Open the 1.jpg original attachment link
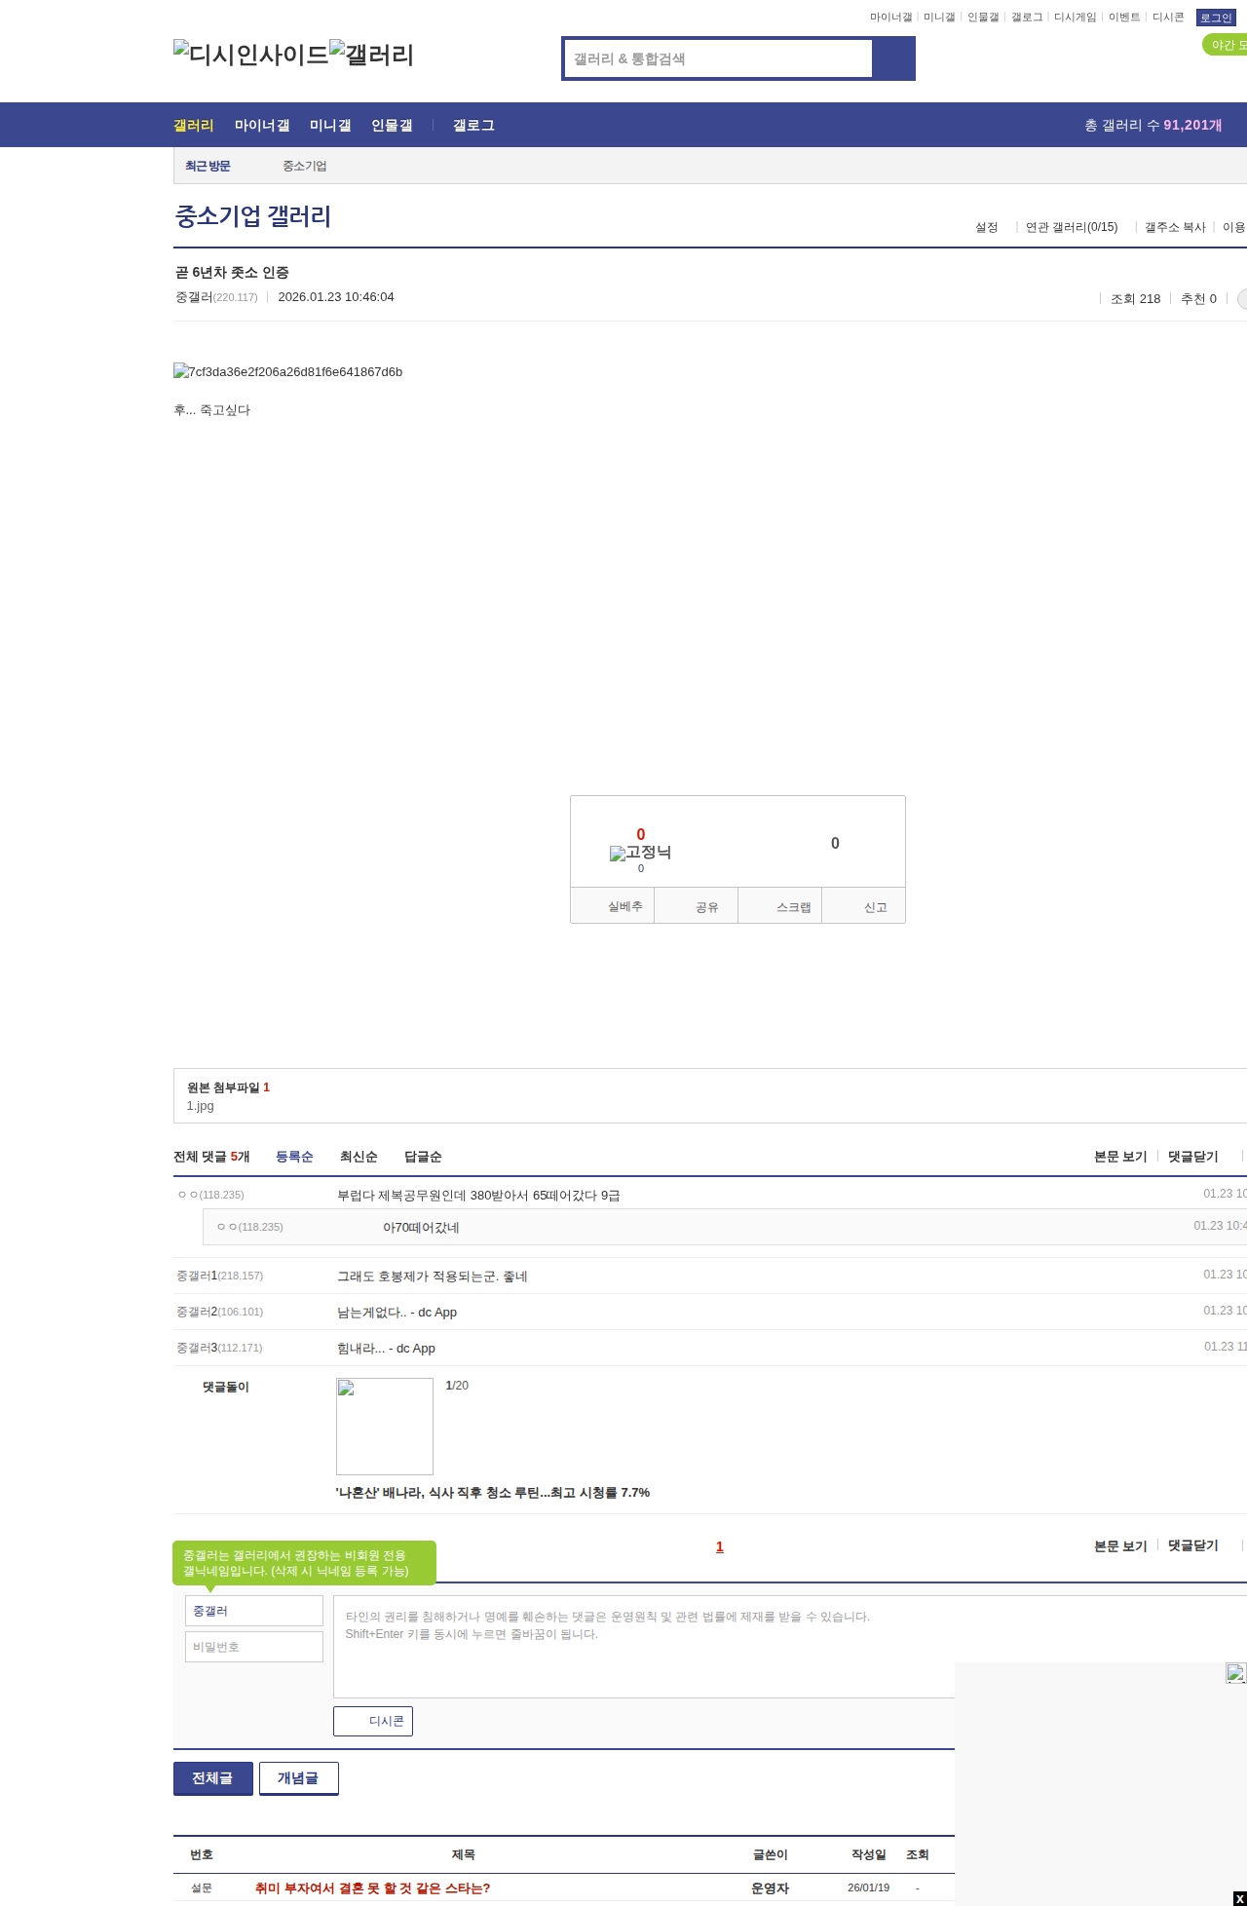Viewport: 1247px width, 1906px height. tap(200, 1106)
